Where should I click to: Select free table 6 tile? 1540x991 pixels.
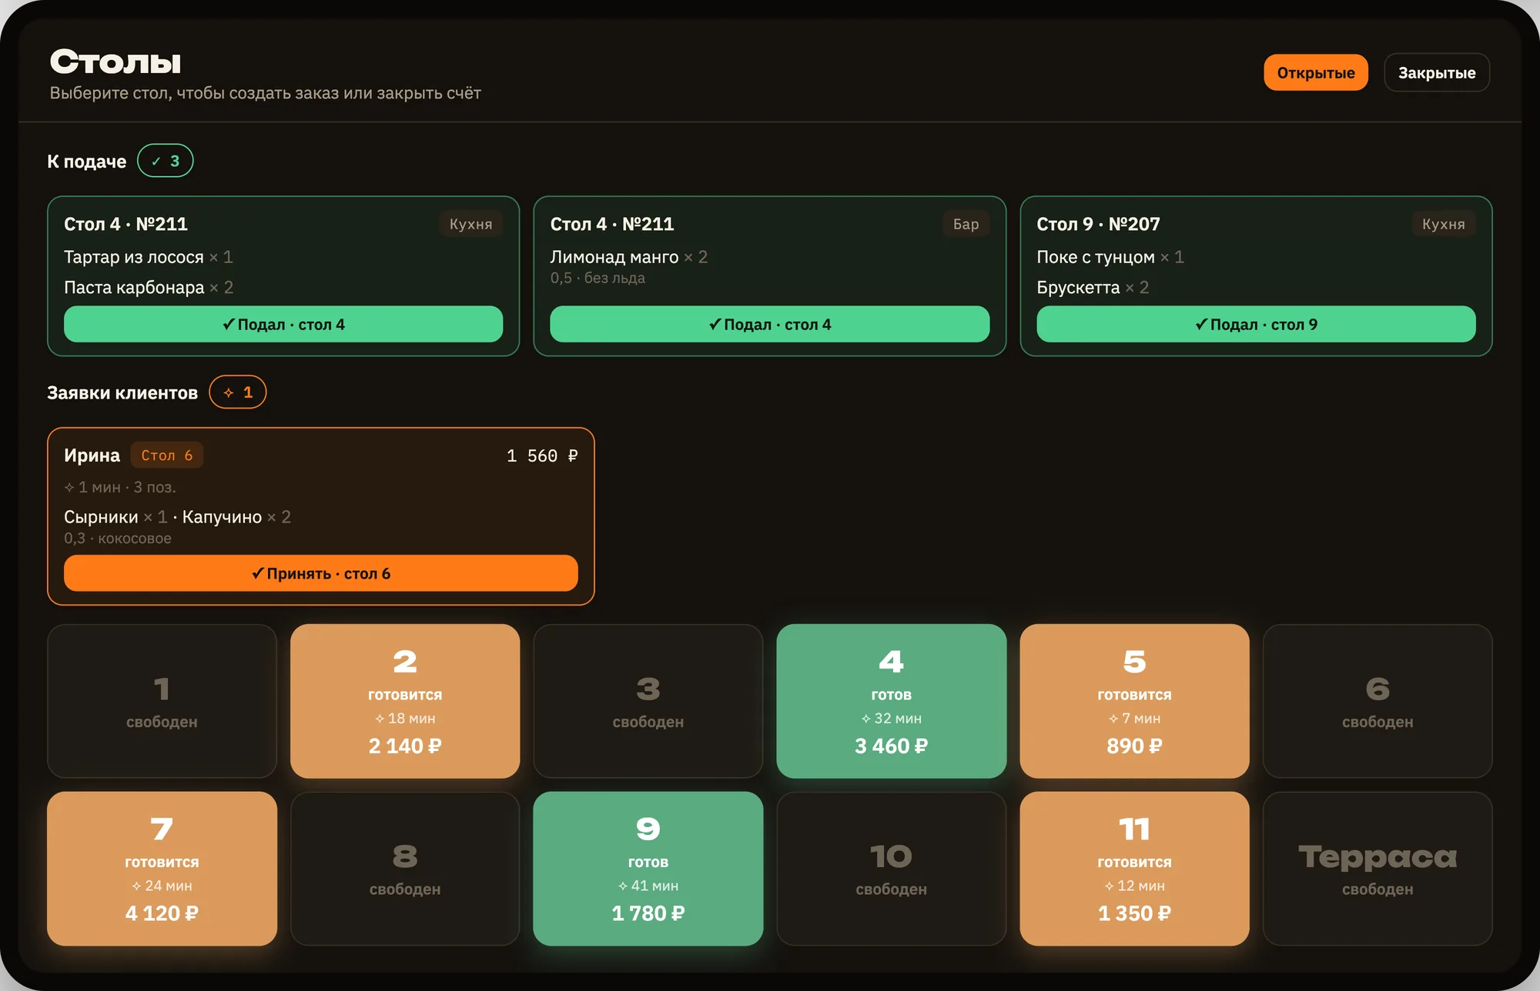point(1378,701)
